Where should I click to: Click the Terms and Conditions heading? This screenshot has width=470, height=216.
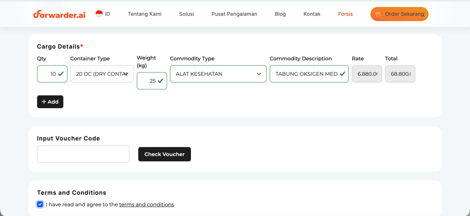[x=72, y=193]
